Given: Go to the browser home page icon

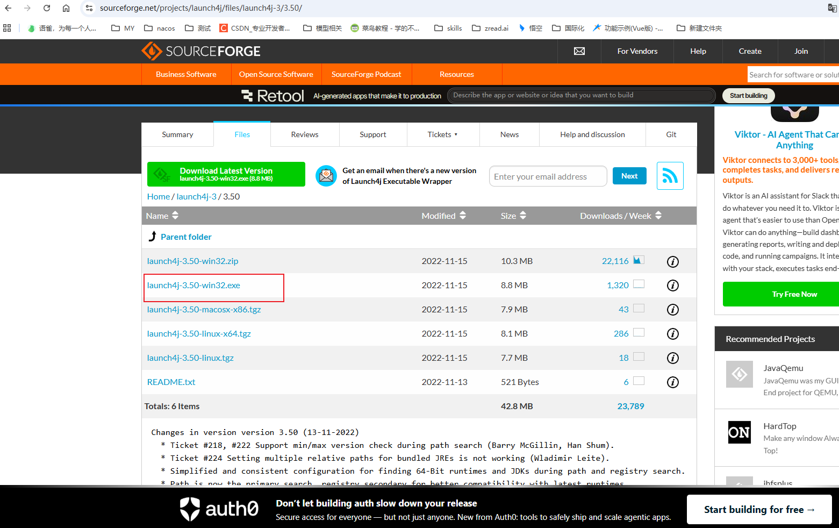Looking at the screenshot, I should 66,8.
